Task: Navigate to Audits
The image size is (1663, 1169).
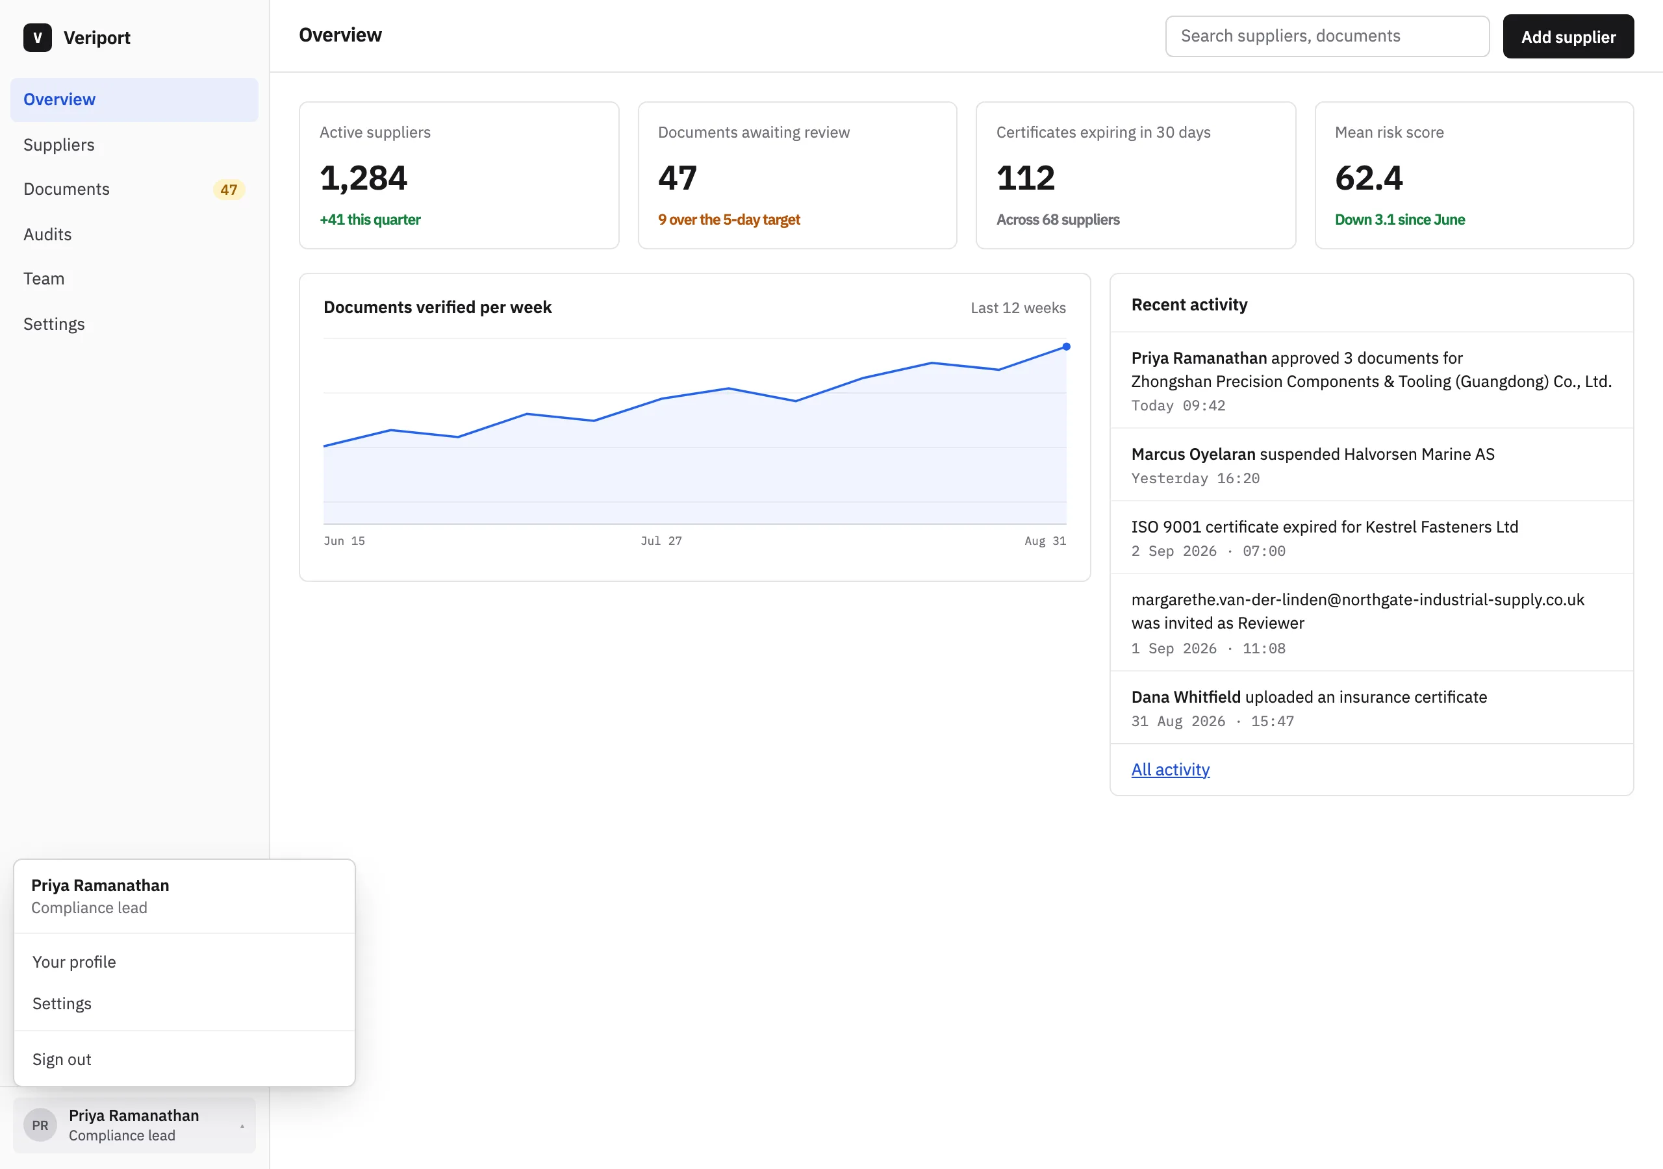Action: (x=134, y=234)
